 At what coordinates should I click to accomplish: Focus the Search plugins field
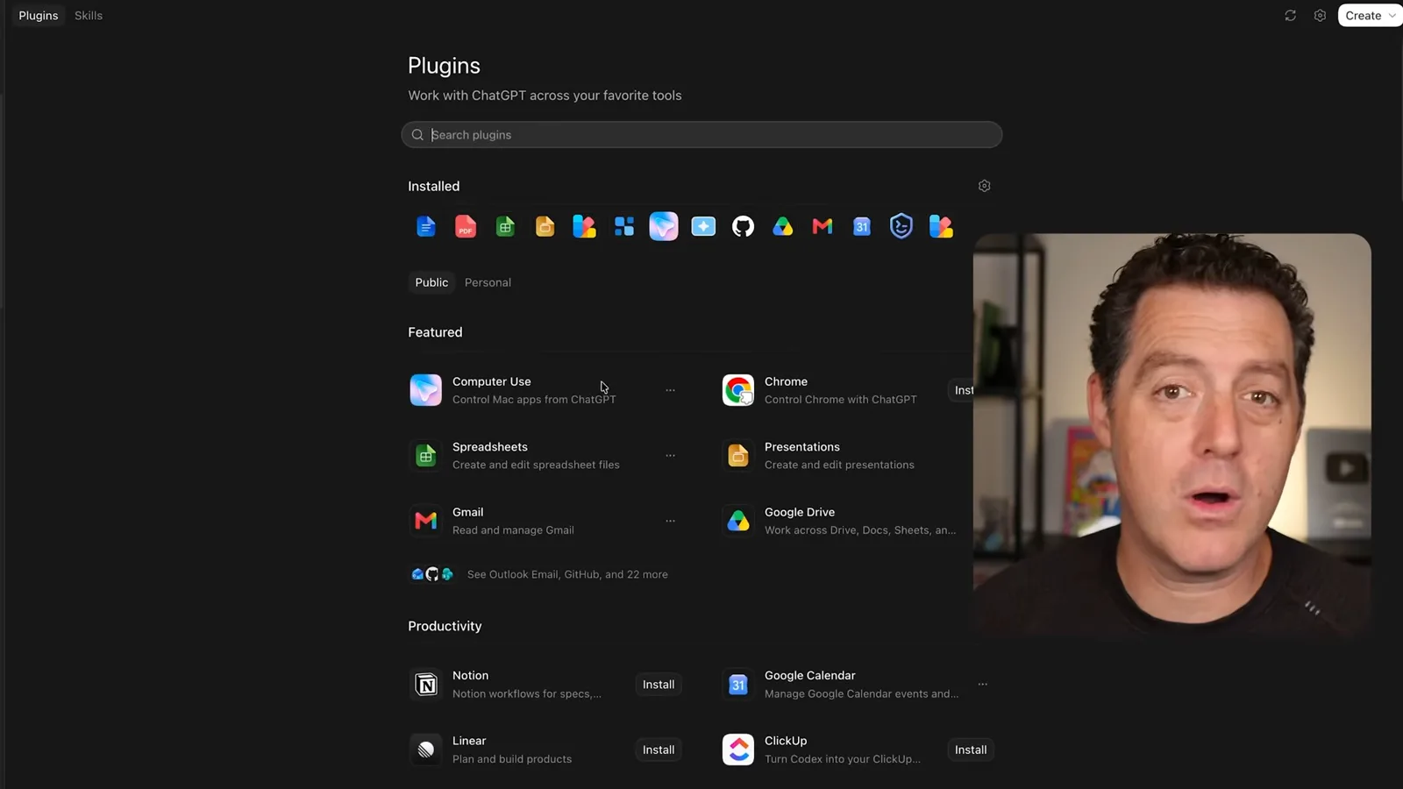click(701, 135)
